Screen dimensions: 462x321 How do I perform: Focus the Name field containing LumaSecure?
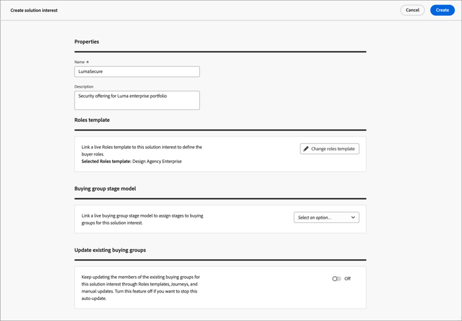point(137,71)
